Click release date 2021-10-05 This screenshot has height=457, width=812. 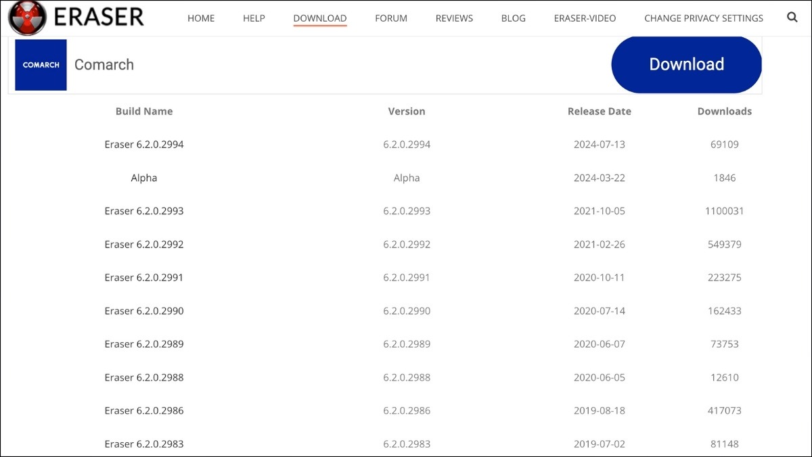[600, 211]
